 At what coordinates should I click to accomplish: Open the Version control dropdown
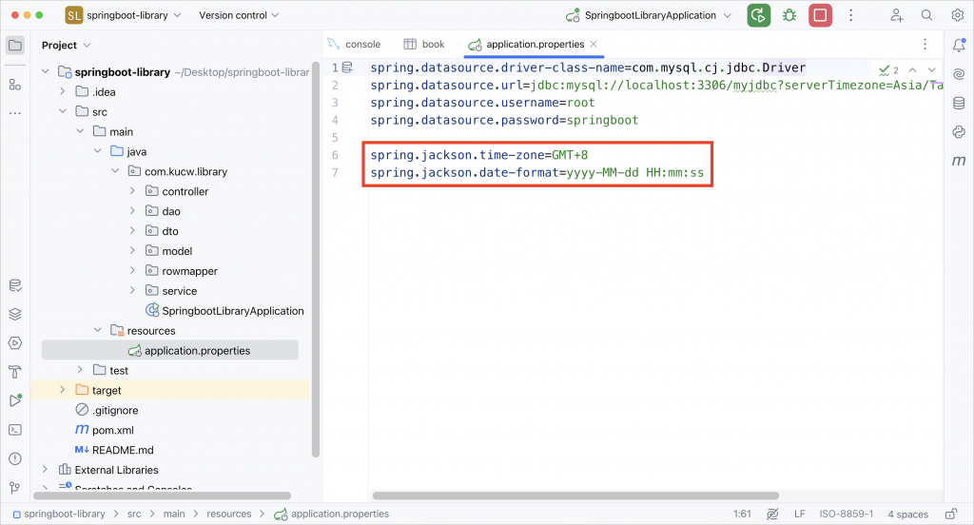point(239,15)
